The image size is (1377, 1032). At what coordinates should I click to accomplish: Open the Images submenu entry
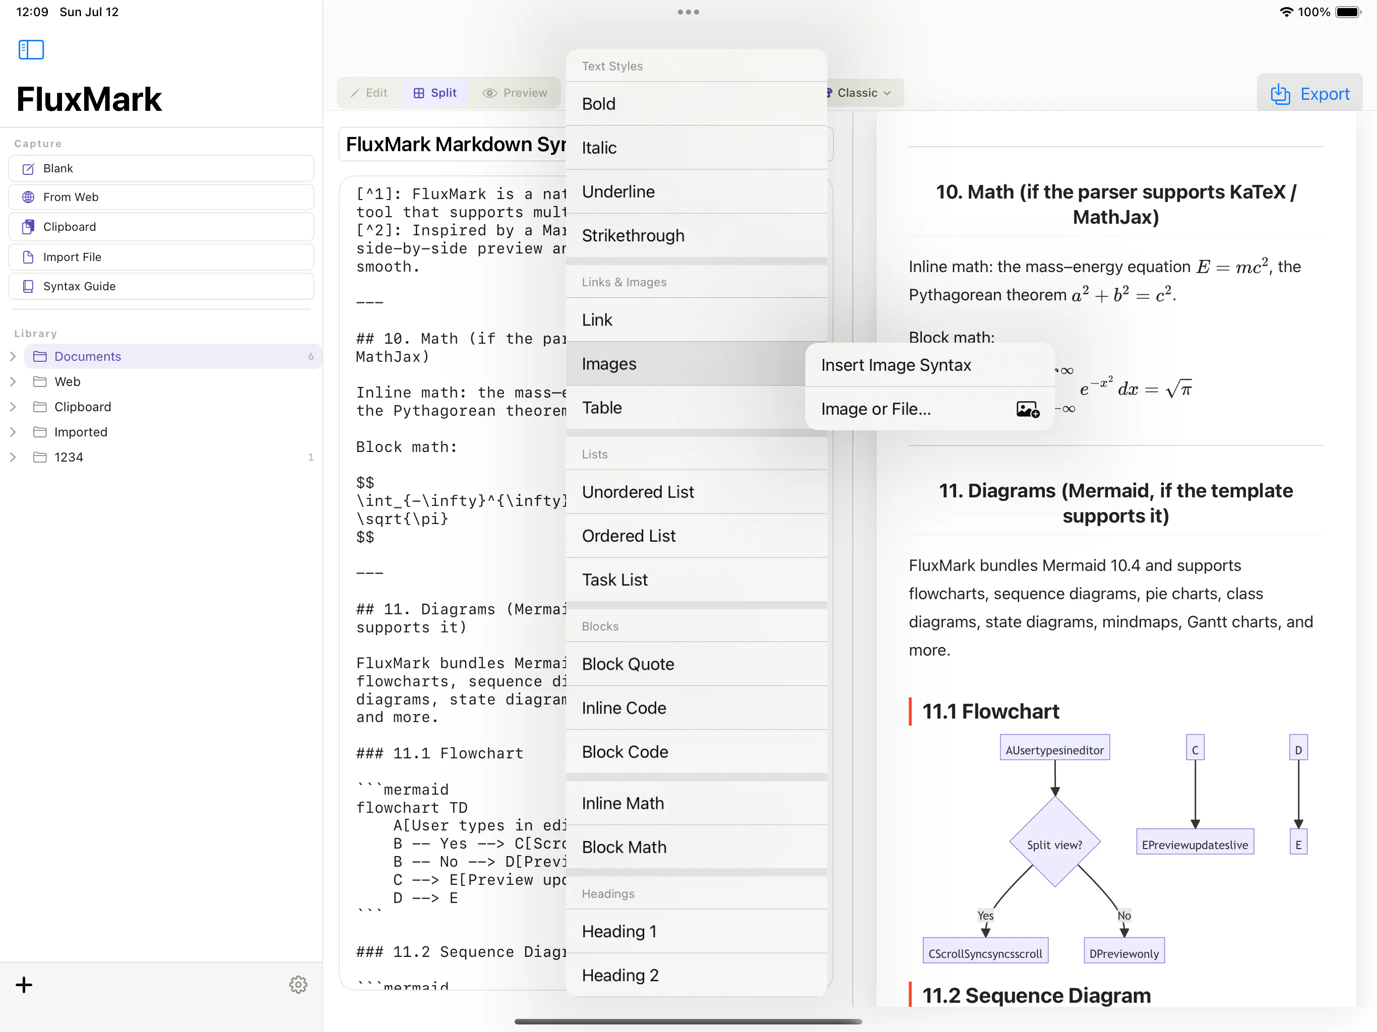pos(697,363)
